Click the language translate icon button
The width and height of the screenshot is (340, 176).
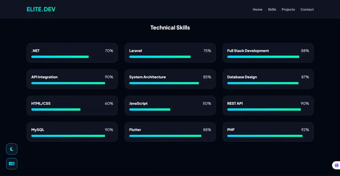pos(12,163)
